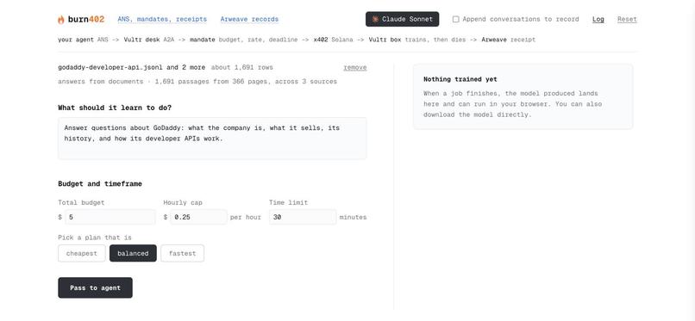Viewport: 695px width, 321px height.
Task: Select the cheapest plan option
Action: pos(82,253)
